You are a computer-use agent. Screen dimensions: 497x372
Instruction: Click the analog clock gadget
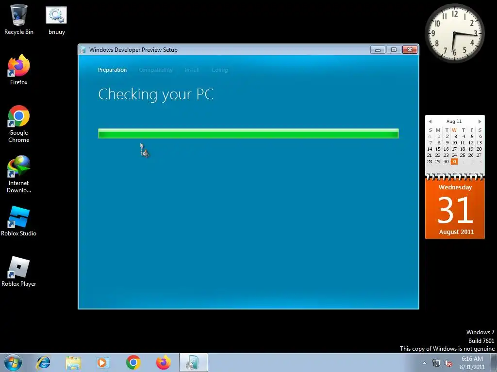(x=454, y=33)
